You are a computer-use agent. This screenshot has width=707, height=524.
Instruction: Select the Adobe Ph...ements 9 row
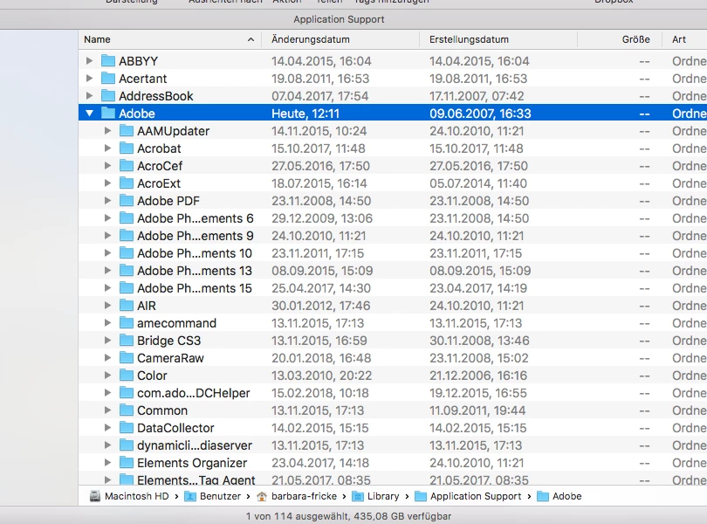coord(393,236)
